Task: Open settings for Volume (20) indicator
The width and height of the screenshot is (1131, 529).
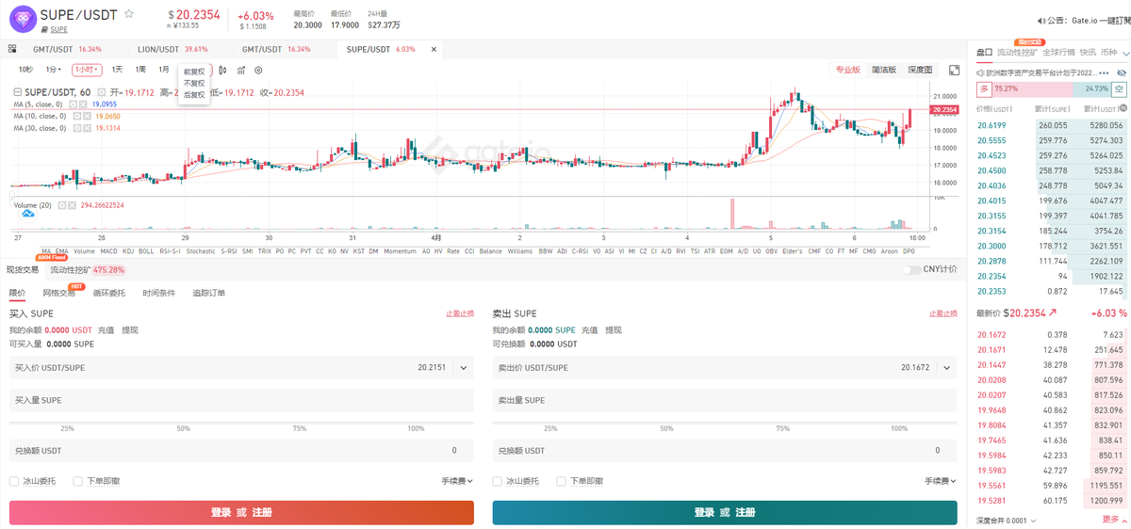Action: click(62, 205)
